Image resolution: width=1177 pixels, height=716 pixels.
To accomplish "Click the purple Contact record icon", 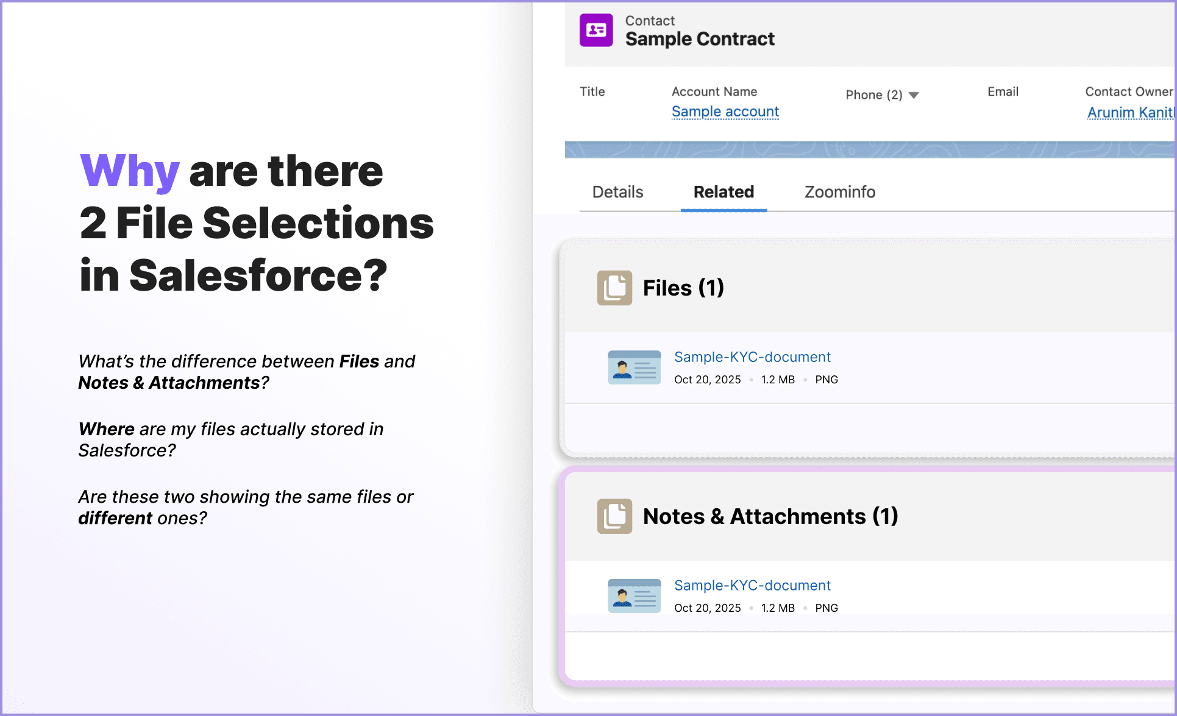I will pos(596,30).
